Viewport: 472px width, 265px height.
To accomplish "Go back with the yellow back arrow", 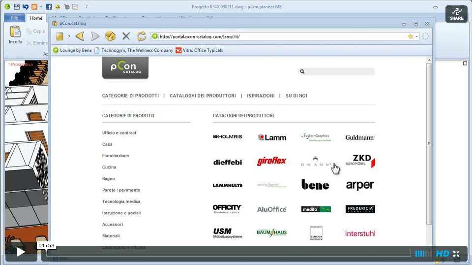I will pos(80,36).
